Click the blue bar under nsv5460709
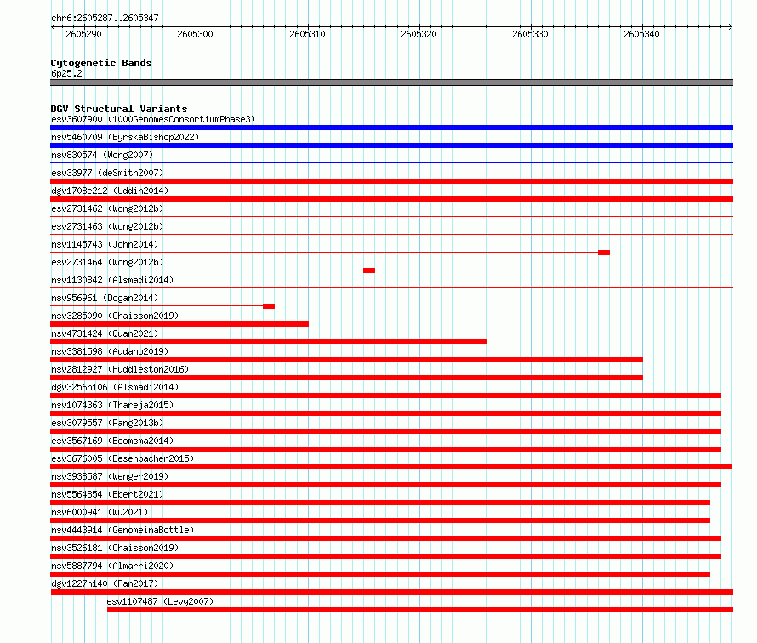 (x=391, y=145)
